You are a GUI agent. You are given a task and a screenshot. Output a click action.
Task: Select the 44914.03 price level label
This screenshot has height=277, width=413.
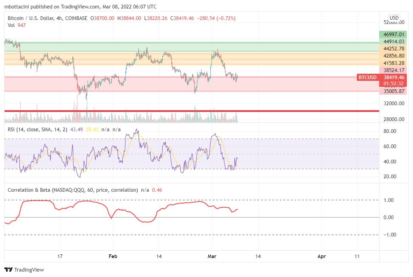392,42
